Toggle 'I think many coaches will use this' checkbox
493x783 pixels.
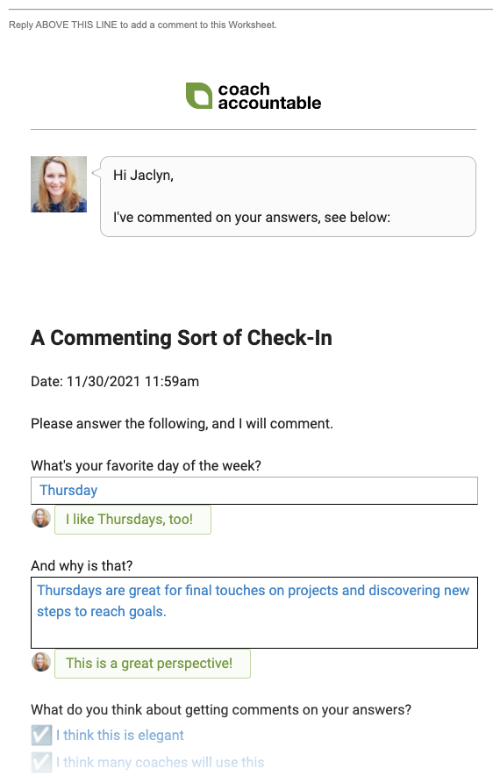click(41, 762)
